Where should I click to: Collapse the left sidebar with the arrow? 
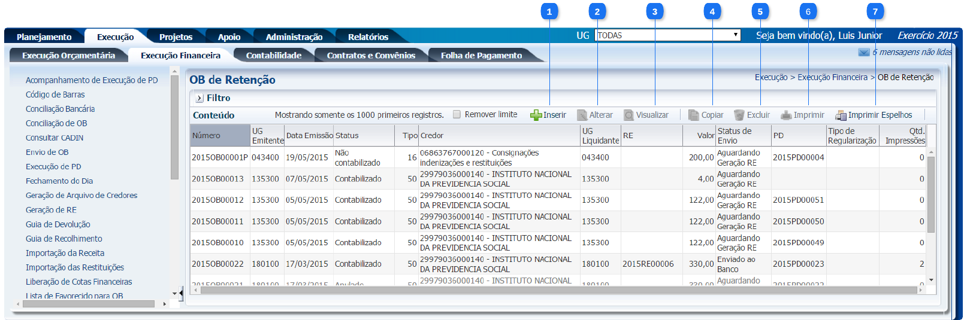pyautogui.click(x=181, y=293)
